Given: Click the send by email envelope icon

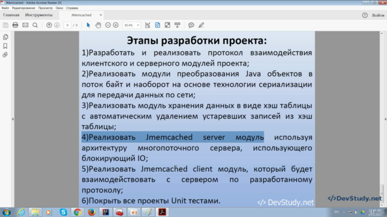Looking at the screenshot, I should pos(25,25).
